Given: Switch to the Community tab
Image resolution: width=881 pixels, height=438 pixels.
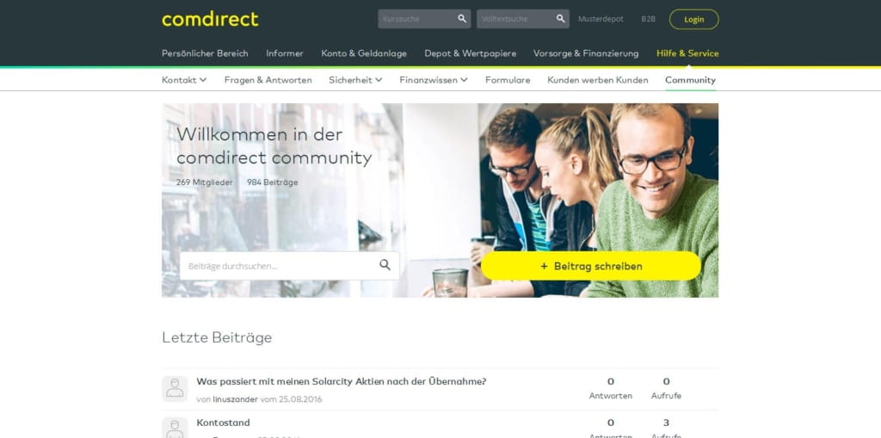Looking at the screenshot, I should tap(691, 80).
